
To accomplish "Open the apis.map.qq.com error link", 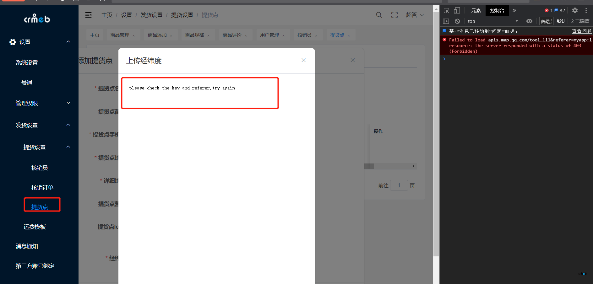I will pyautogui.click(x=540, y=40).
